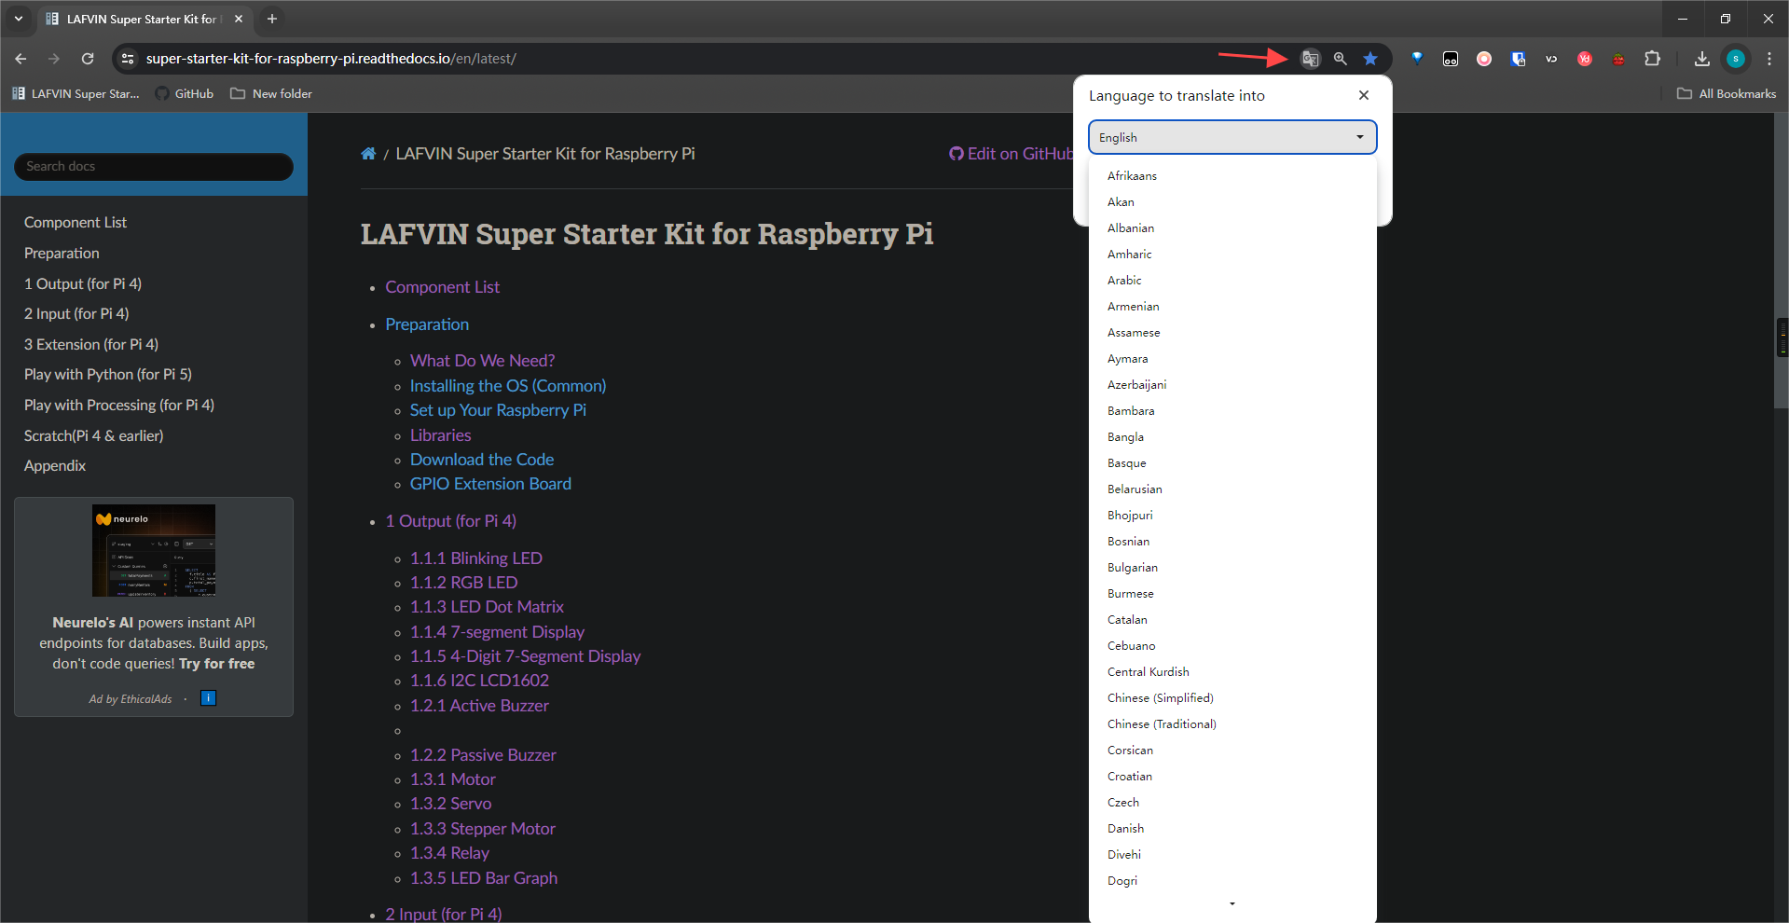Click the home icon in breadcrumb
The height and width of the screenshot is (923, 1789).
tap(368, 154)
